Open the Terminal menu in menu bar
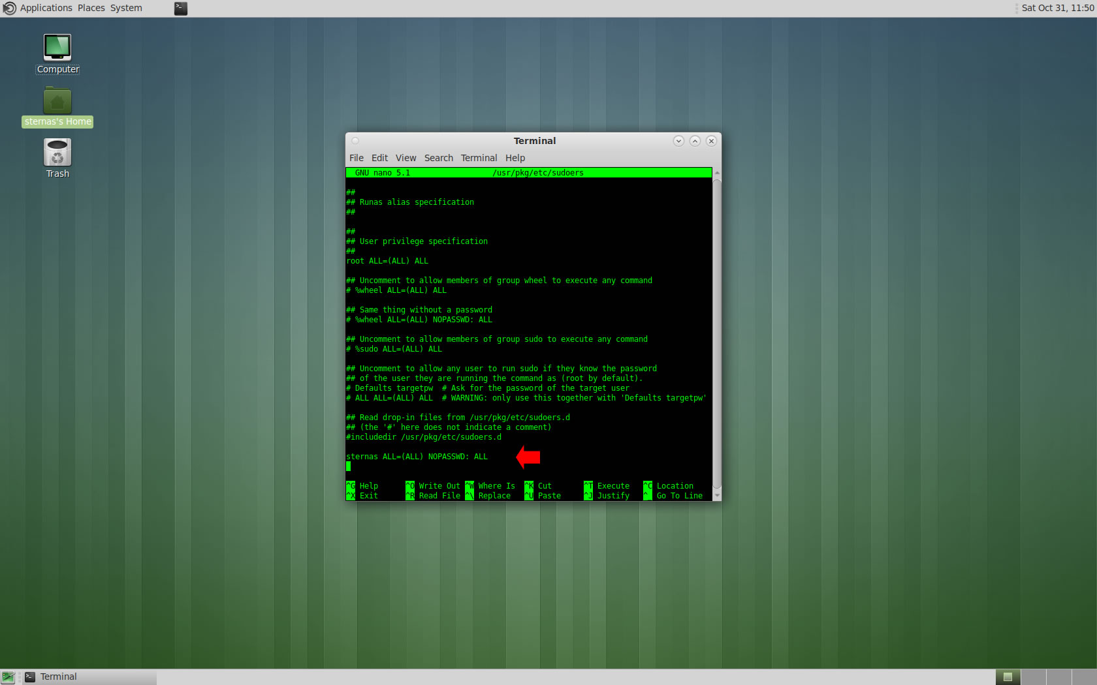1097x685 pixels. click(479, 158)
